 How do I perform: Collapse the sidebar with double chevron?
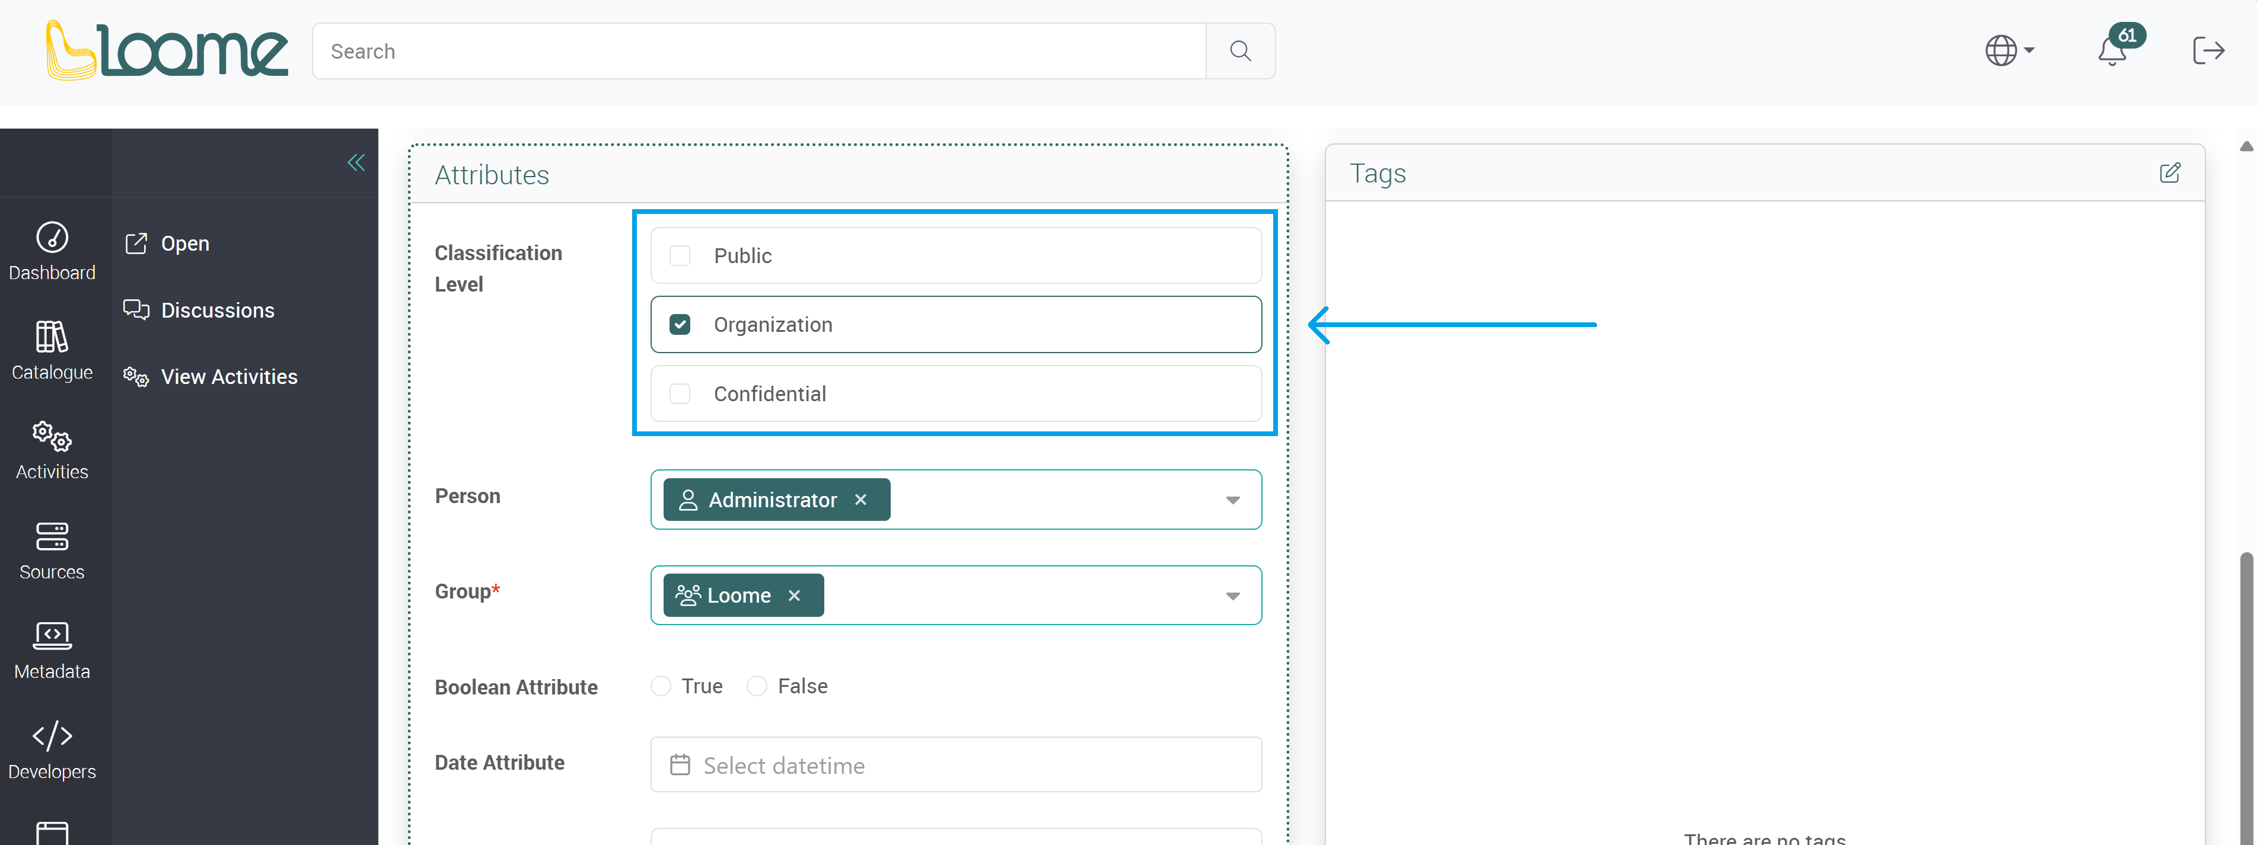356,163
